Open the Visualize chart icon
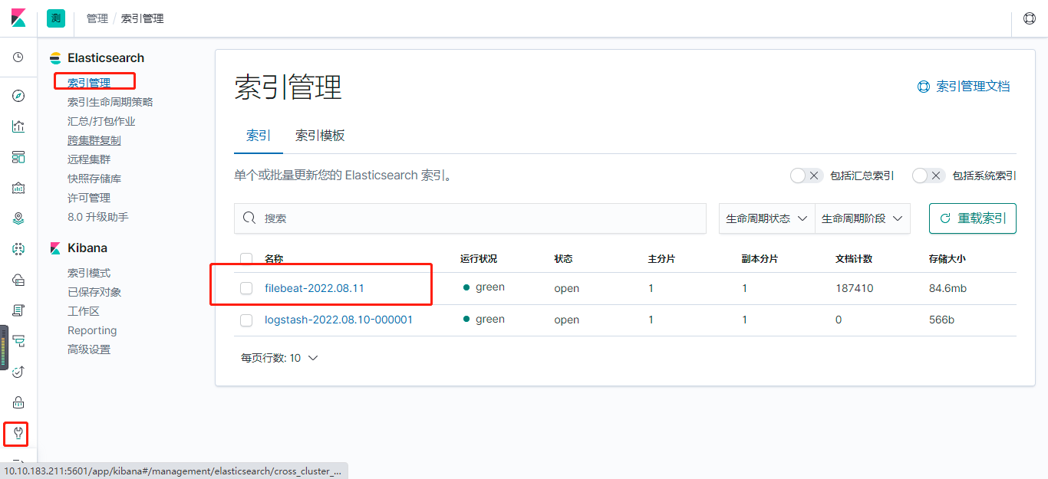Image resolution: width=1048 pixels, height=479 pixels. click(18, 126)
